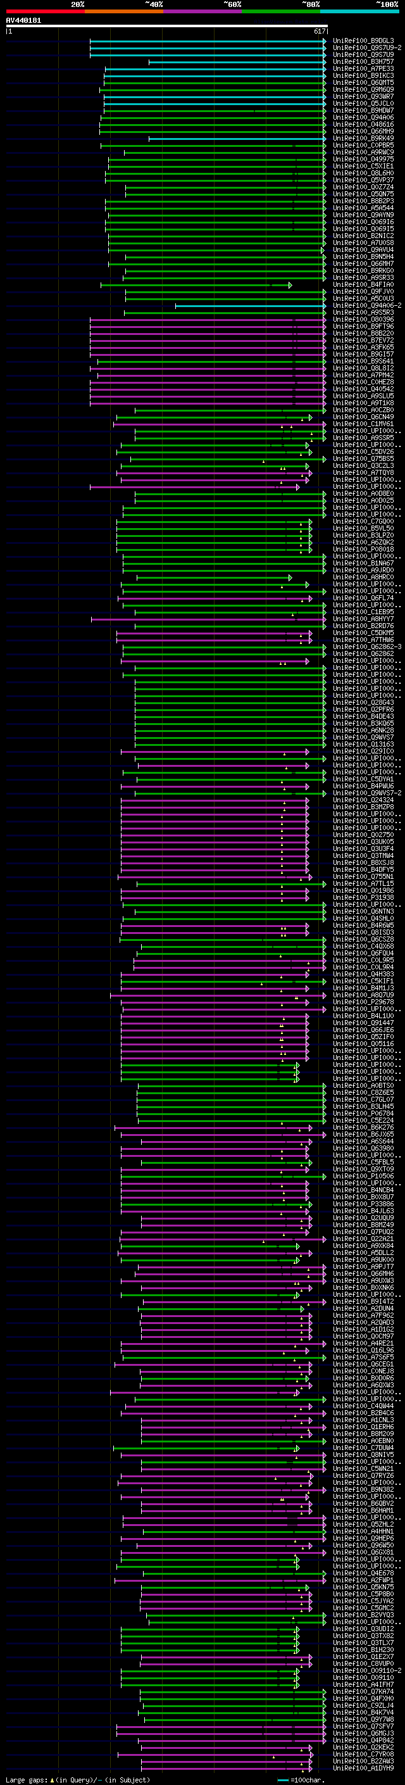This screenshot has height=1785, width=405.
Task: Select the UniRef100_B9HDW7 label
Action: point(363,110)
